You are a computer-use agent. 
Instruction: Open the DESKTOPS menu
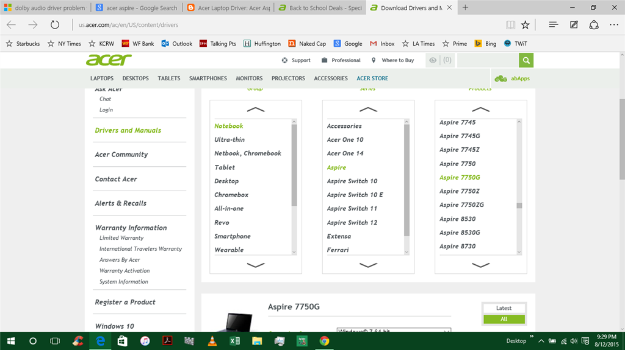click(135, 79)
